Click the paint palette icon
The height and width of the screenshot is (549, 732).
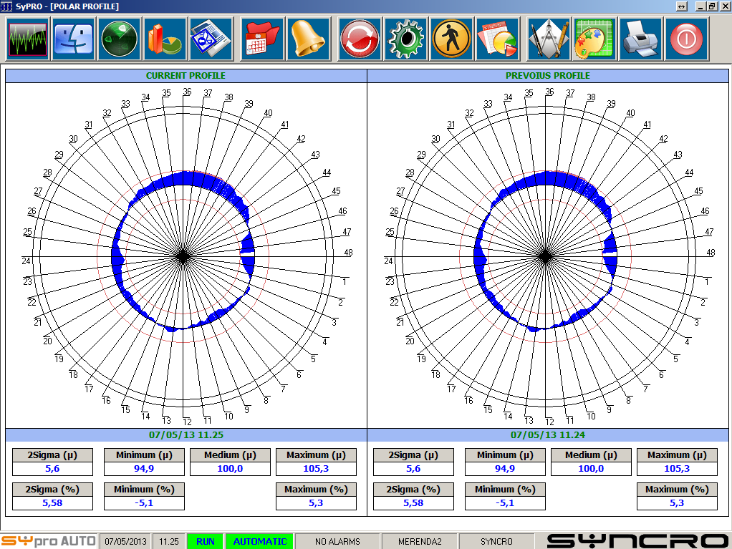[x=594, y=39]
